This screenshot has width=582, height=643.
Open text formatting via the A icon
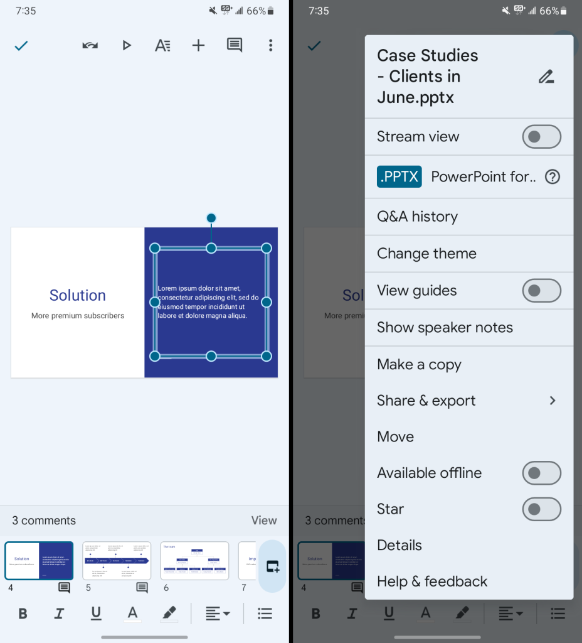pyautogui.click(x=162, y=45)
